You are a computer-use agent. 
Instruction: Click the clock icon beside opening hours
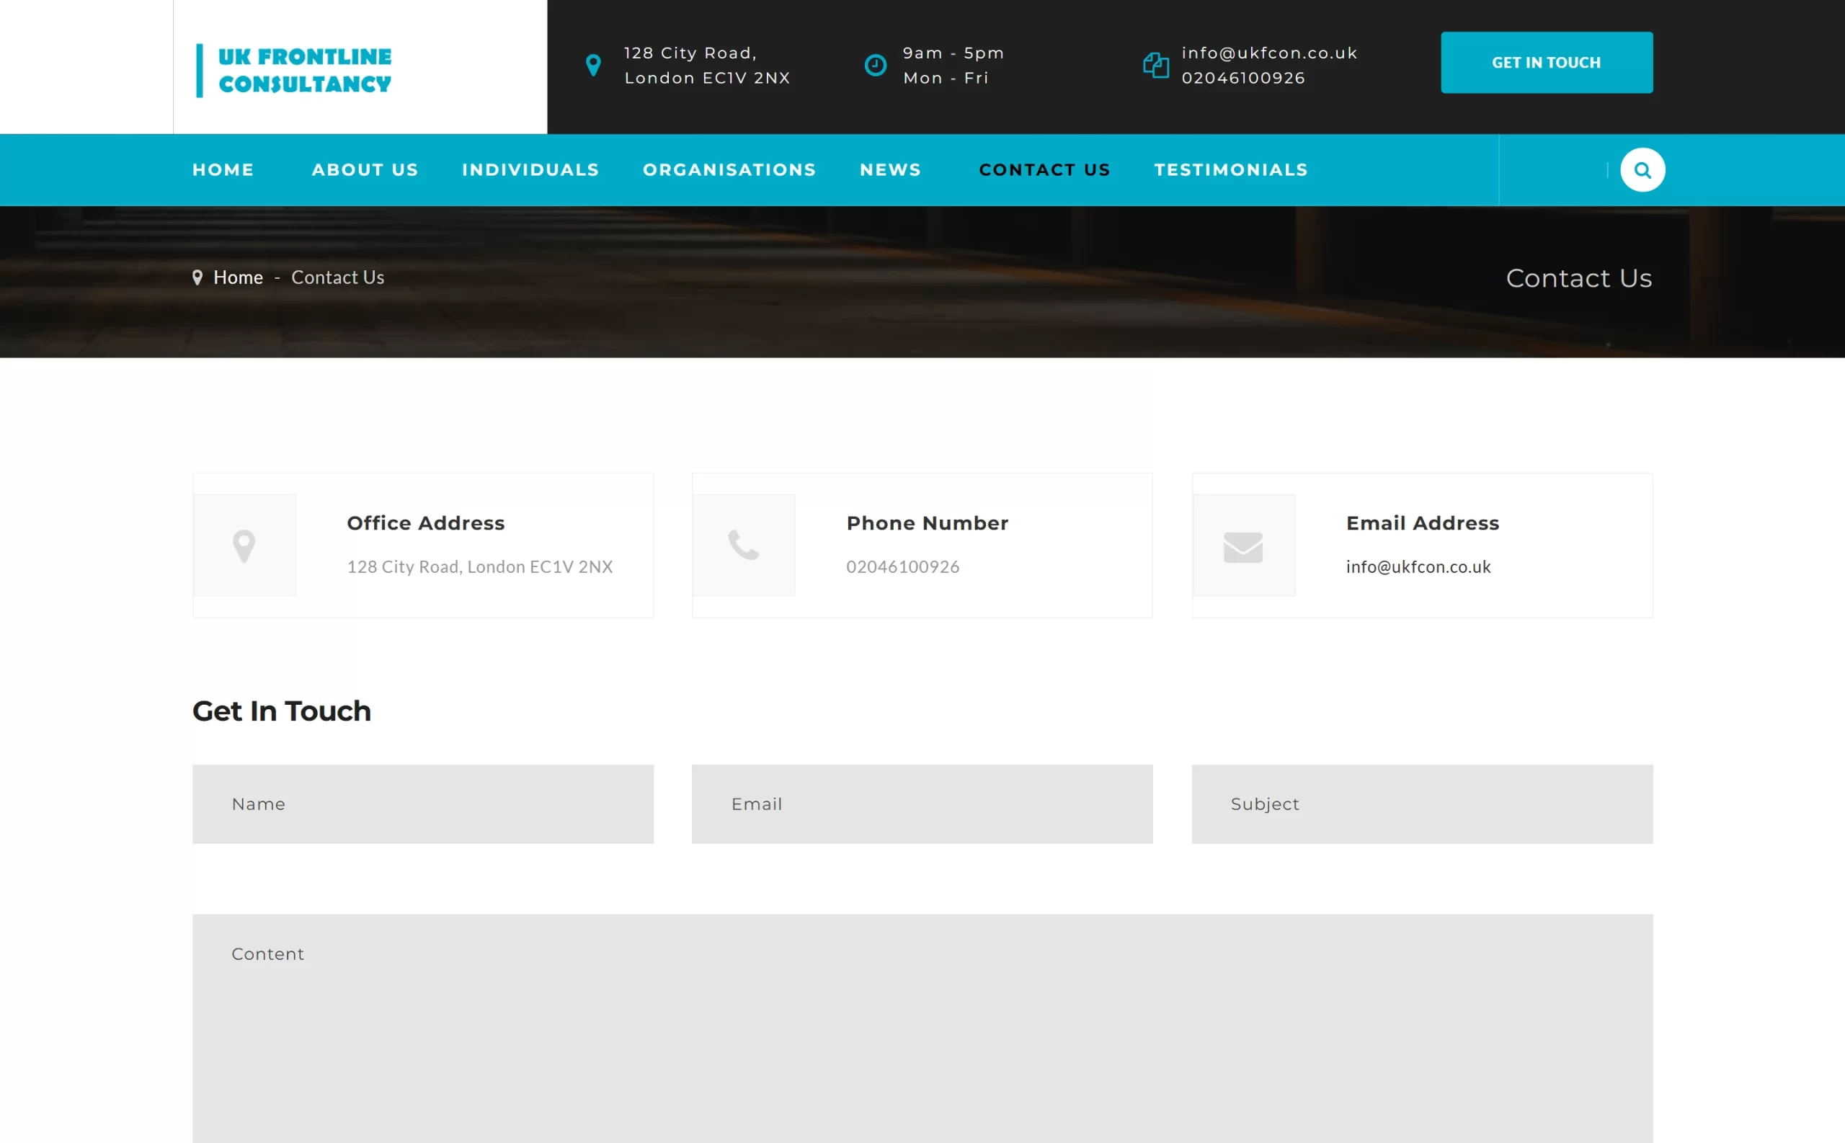coord(875,65)
